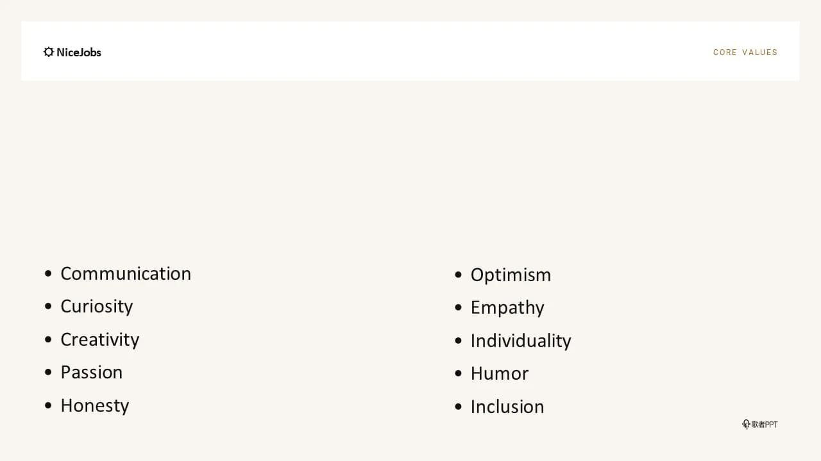Click the bullet dot before Optimism
The width and height of the screenshot is (821, 461).
coord(458,275)
